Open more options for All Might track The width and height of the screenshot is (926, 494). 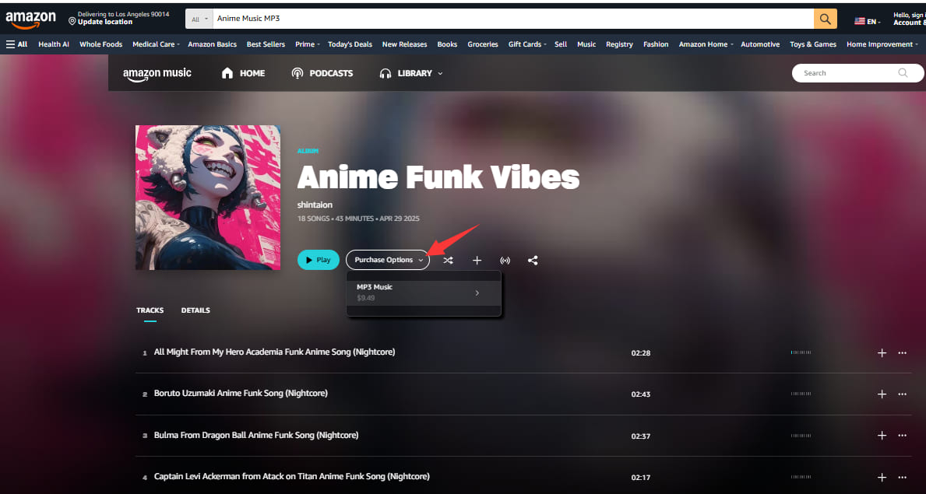[x=902, y=353]
